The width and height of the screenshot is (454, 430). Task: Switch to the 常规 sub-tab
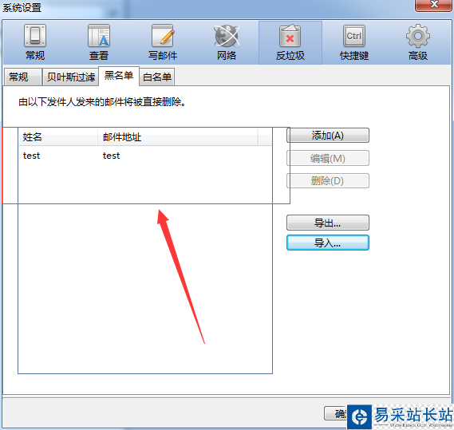[x=22, y=77]
